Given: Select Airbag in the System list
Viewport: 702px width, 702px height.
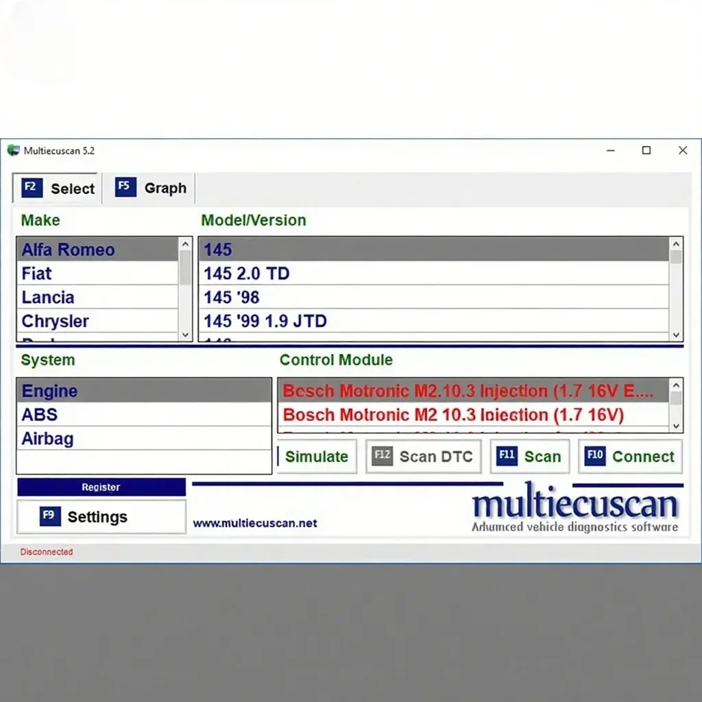Looking at the screenshot, I should pyautogui.click(x=144, y=438).
